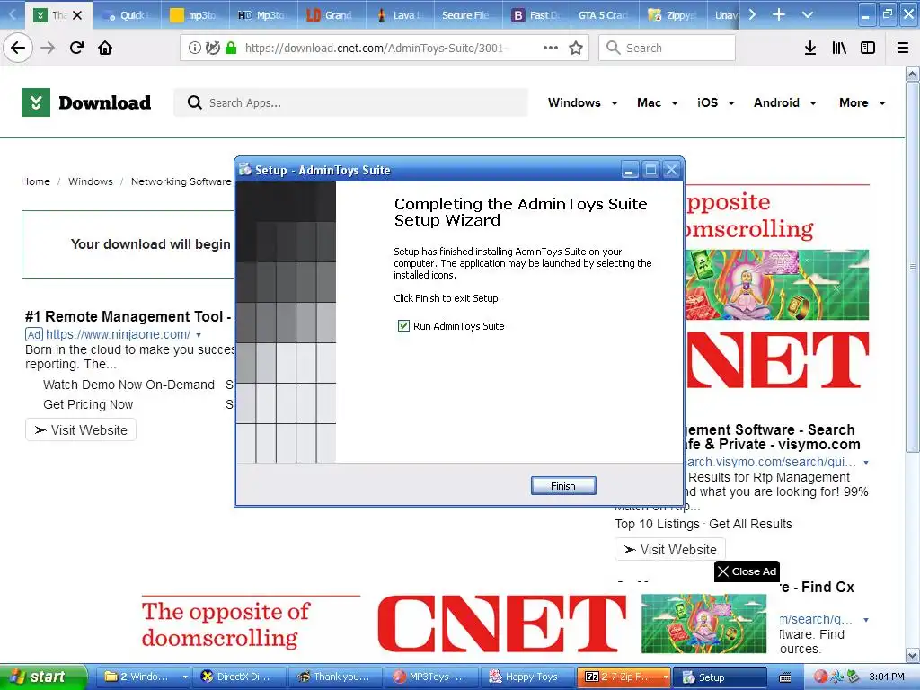Viewport: 920px width, 690px height.
Task: Click the page vertical scrollbar down arrow
Action: [912, 655]
